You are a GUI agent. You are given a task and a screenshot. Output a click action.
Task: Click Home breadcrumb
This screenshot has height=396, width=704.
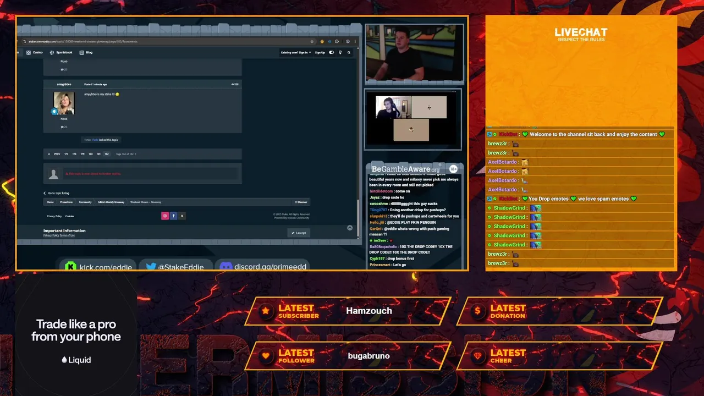click(50, 202)
